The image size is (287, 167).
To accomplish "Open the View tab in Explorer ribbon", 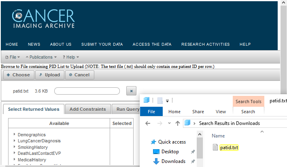I will click(x=221, y=112).
